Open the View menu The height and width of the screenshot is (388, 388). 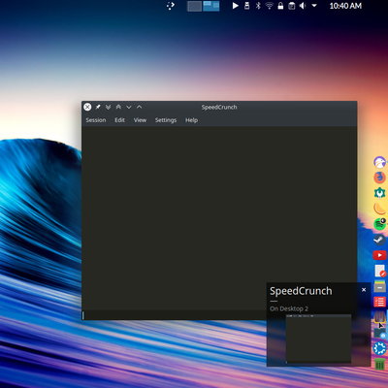click(140, 120)
